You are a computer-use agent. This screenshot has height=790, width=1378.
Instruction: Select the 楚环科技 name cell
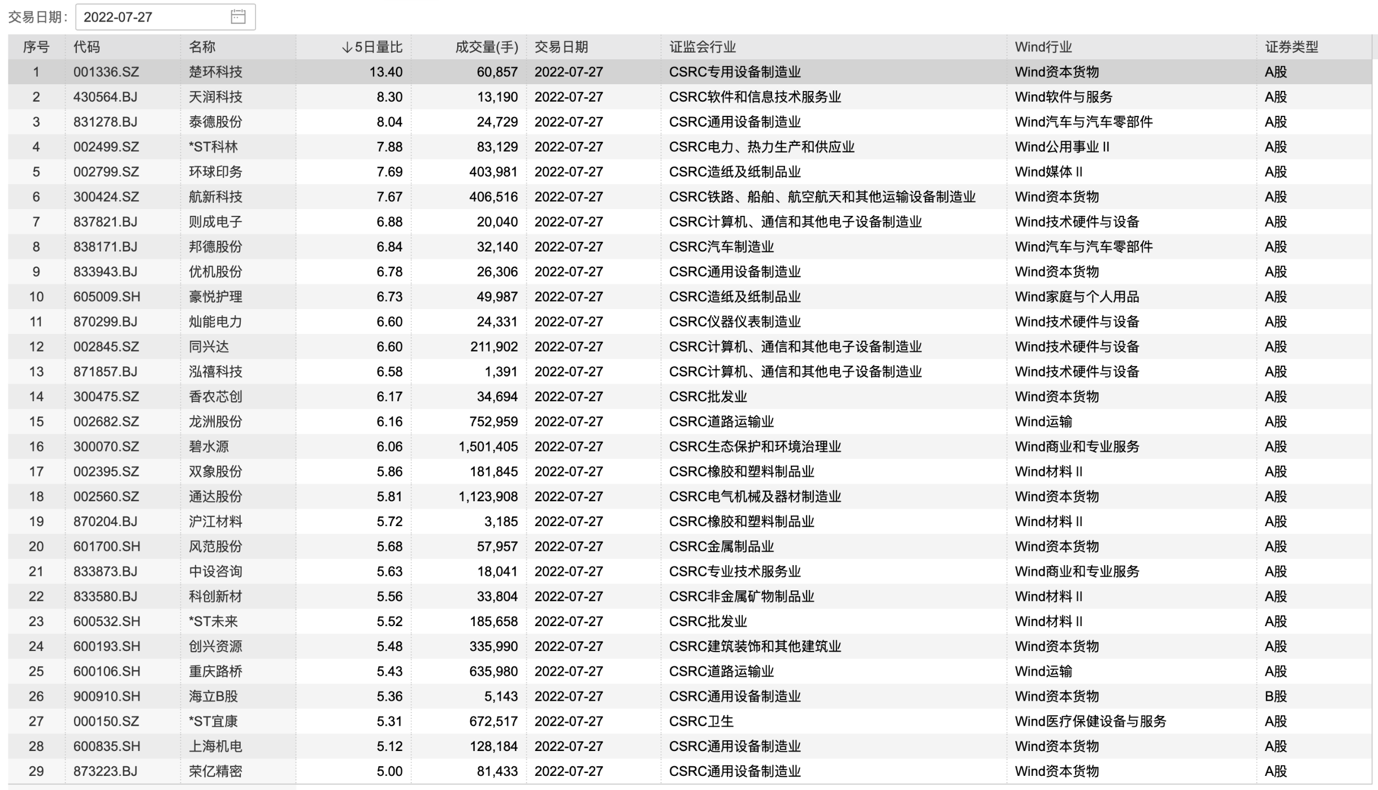pyautogui.click(x=215, y=72)
